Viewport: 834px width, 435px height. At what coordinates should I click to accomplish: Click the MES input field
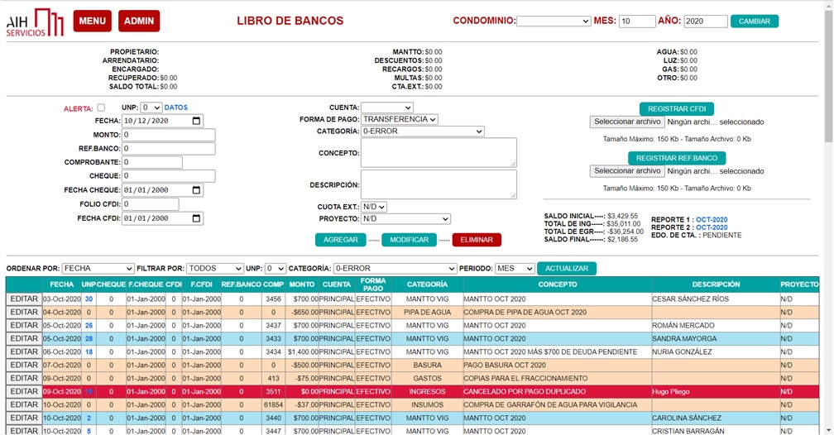click(637, 22)
